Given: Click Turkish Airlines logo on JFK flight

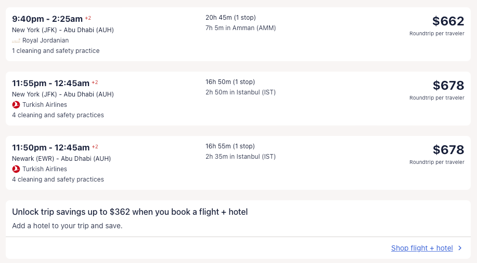Looking at the screenshot, I should point(16,105).
